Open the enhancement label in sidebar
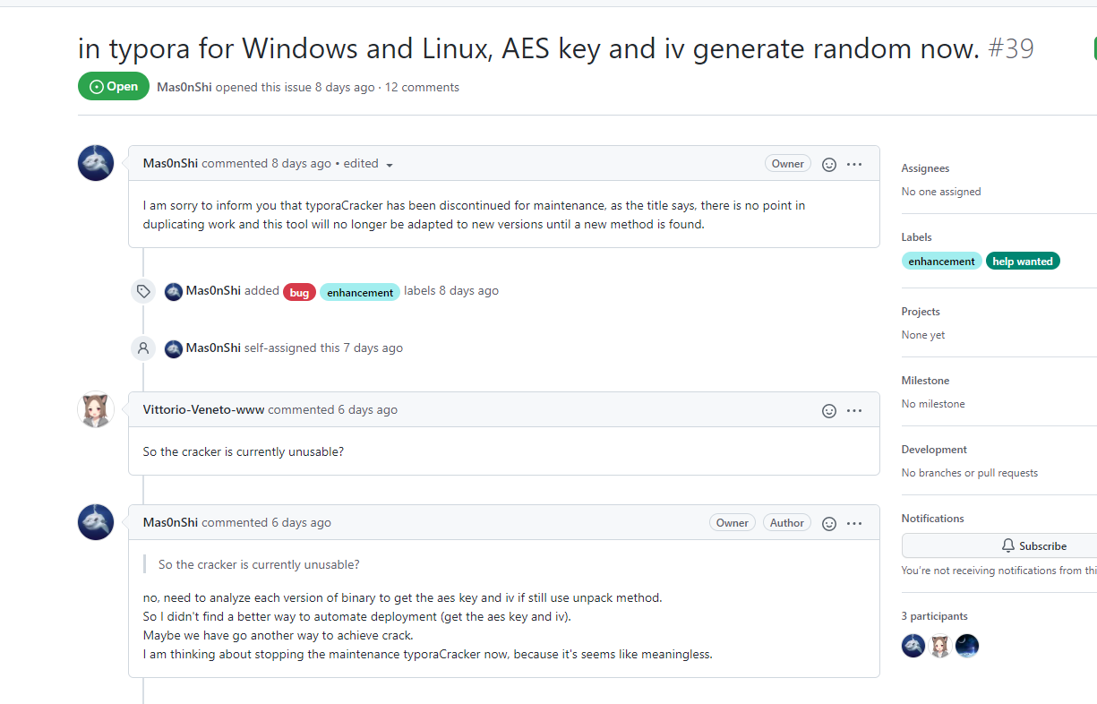The image size is (1097, 704). (x=941, y=262)
